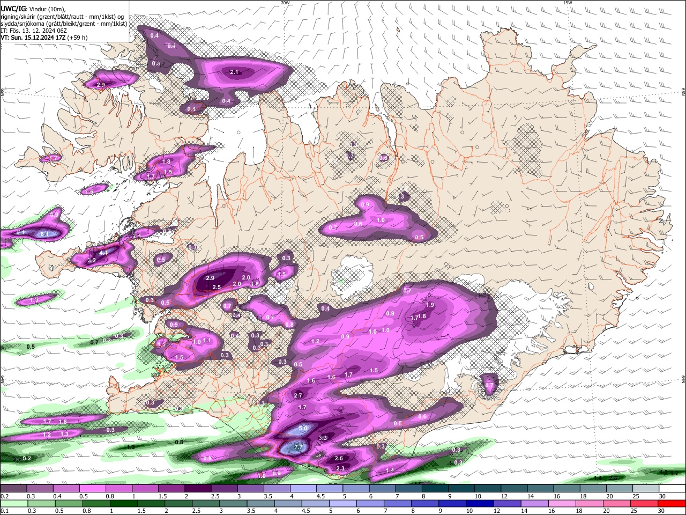This screenshot has height=515, width=686.
Task: Click the '7.7' precipitation value on the south coast
Action: tap(299, 447)
